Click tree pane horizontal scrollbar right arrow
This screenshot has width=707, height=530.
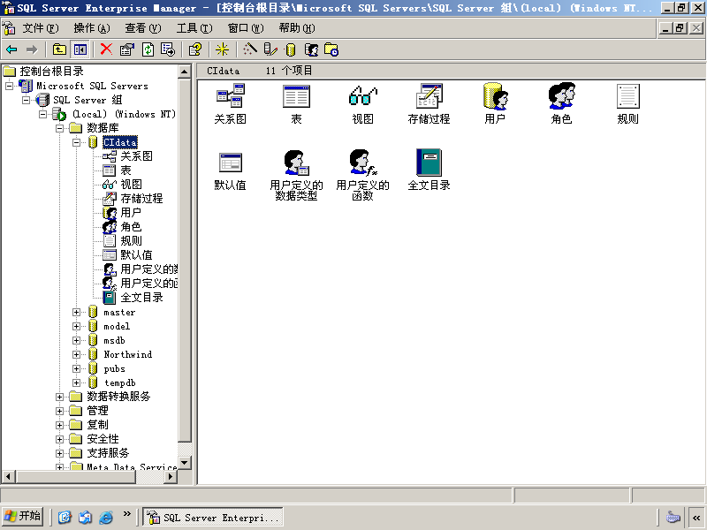171,476
